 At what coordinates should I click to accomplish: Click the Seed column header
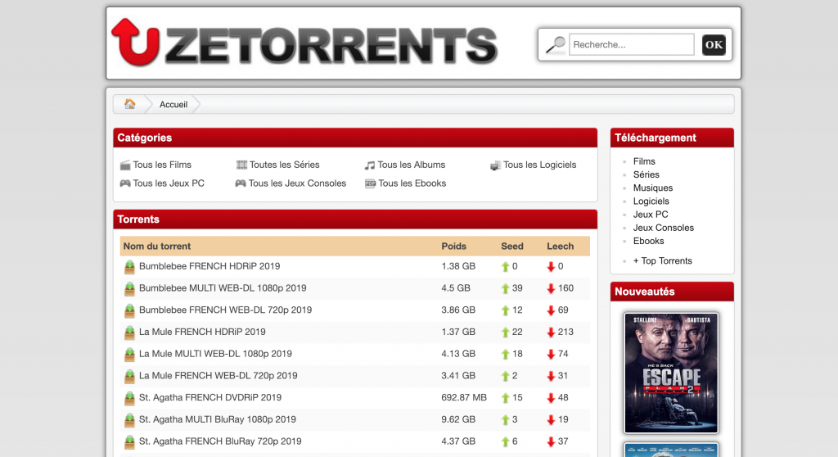(x=512, y=247)
